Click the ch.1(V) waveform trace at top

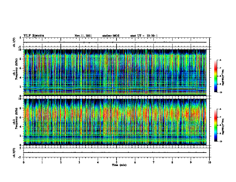click(x=115, y=42)
